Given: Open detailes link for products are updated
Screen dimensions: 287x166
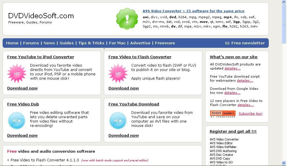Looking at the screenshot, I should click(x=232, y=69).
